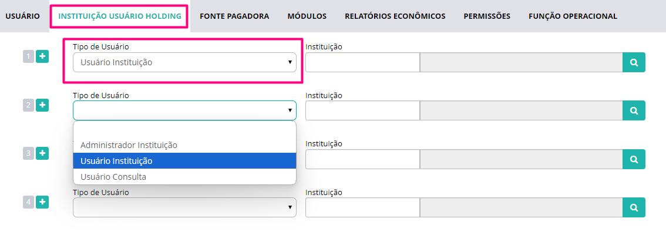Click the search magnifier on second row
Screen dimensions: 666x235
tap(634, 110)
